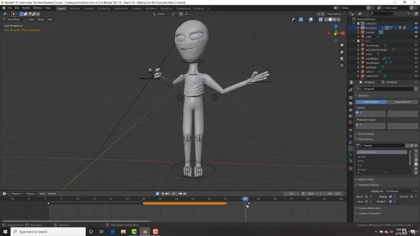Open the Window menu
The height and width of the screenshot is (236, 420).
click(37, 9)
